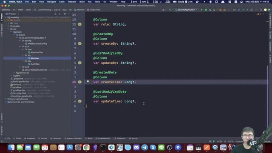This screenshot has height=153, width=272.
Task: Click gutter icon next to role line
Action: coord(79,24)
